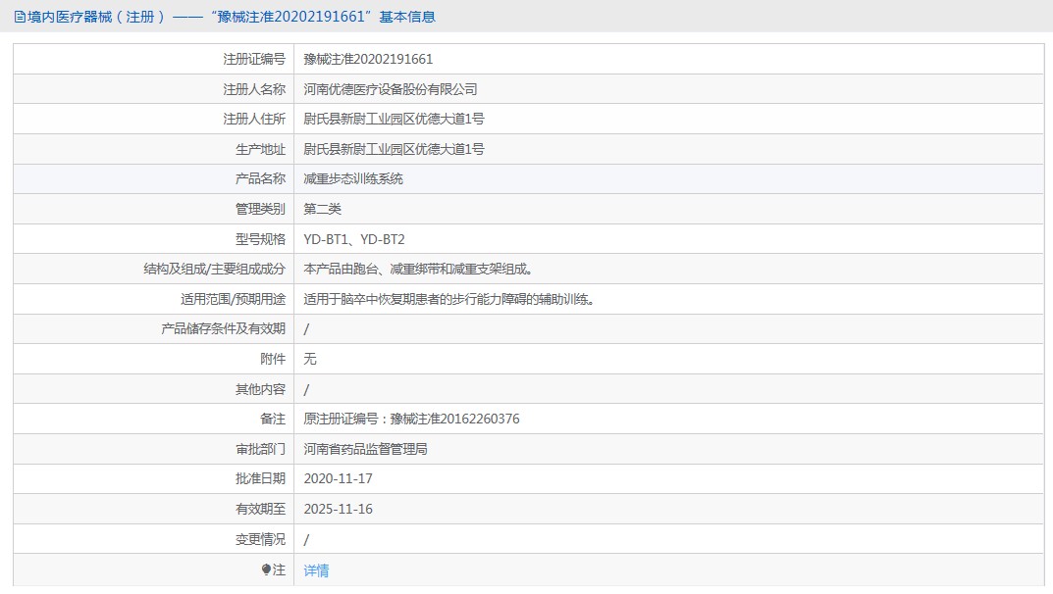
Task: Select remark 原注册证编号：豫械注准20162260376
Action: [x=411, y=419]
